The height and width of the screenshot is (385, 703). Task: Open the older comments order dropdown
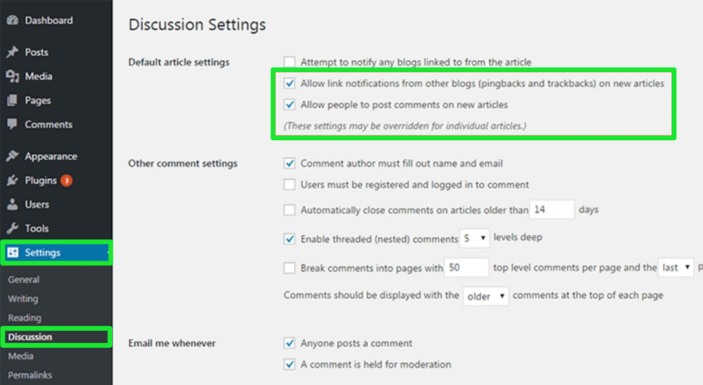(x=485, y=296)
